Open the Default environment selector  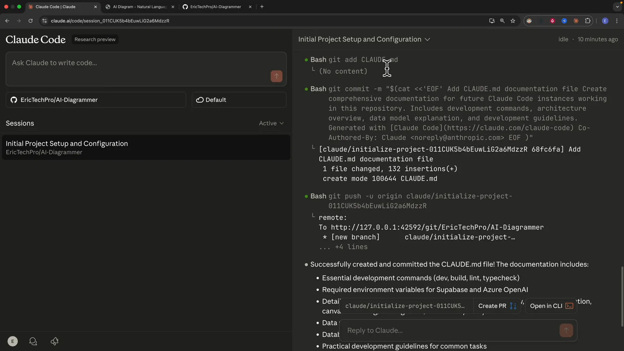(239, 100)
